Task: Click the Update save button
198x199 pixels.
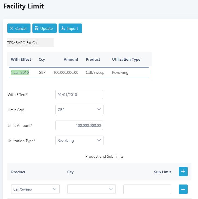Action: [x=44, y=28]
